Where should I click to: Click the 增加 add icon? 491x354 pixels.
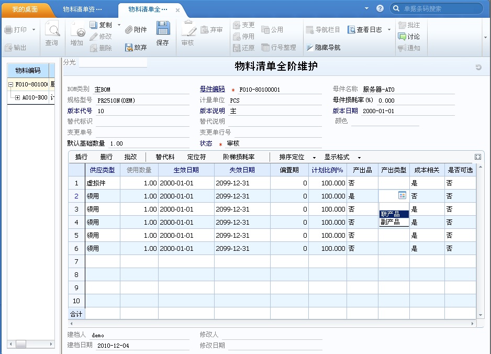click(x=77, y=30)
